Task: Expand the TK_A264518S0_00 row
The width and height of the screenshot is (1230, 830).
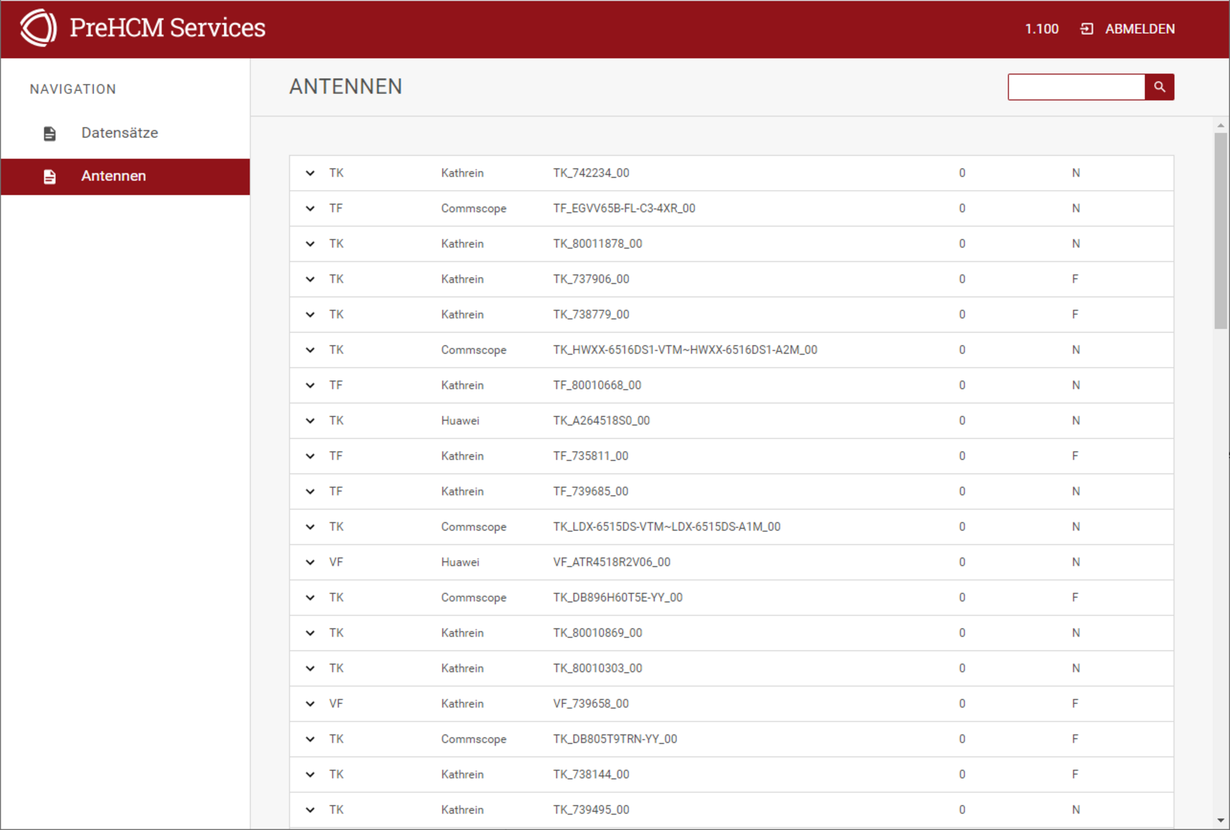Action: [310, 421]
